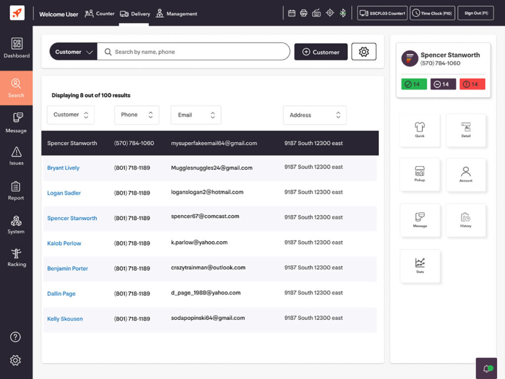Switch to the Management tab
505x379 pixels.
(177, 14)
